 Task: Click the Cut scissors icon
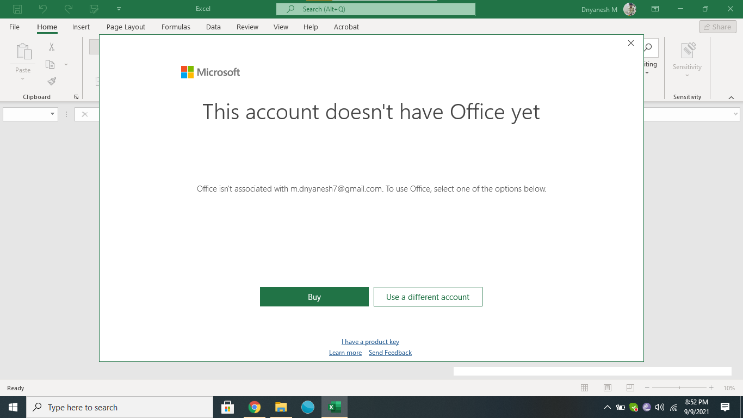(52, 47)
